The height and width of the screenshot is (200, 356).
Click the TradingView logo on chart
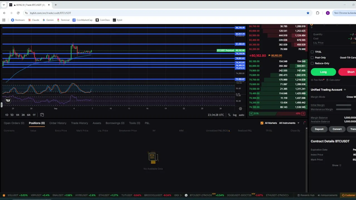click(x=8, y=101)
